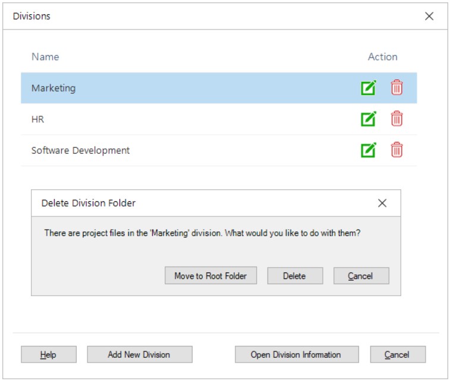Edit the HR division
This screenshot has height=381, width=450.
click(x=369, y=119)
